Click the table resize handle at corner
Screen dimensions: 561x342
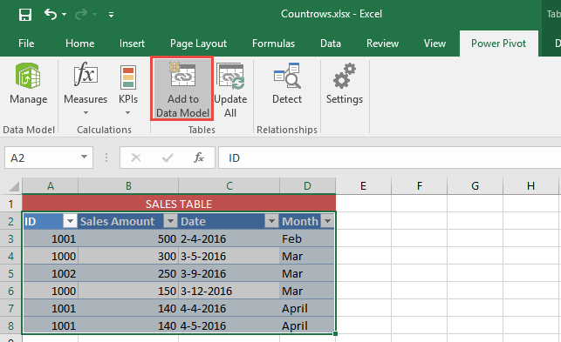335,333
